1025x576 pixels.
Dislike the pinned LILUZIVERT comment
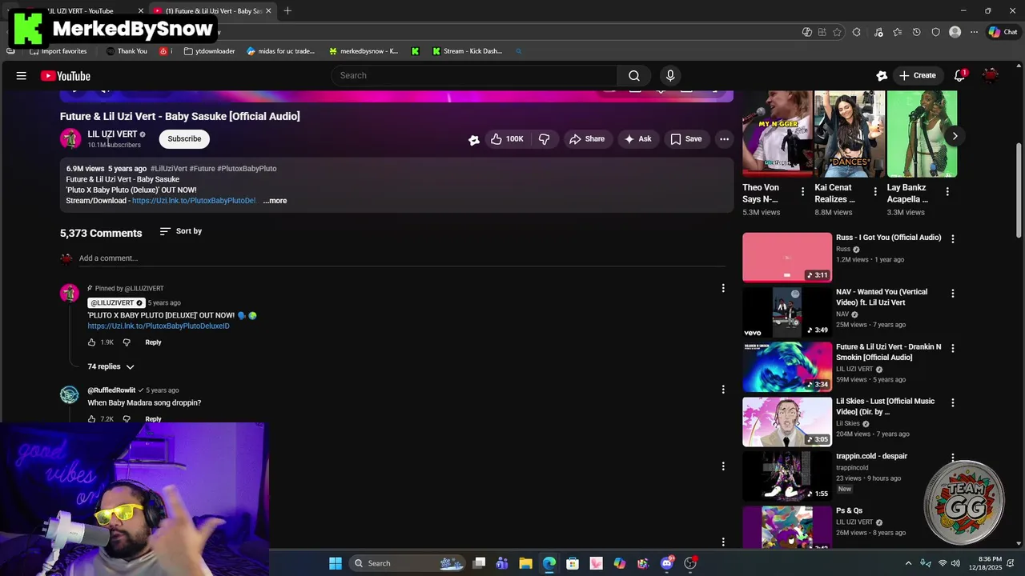127,342
